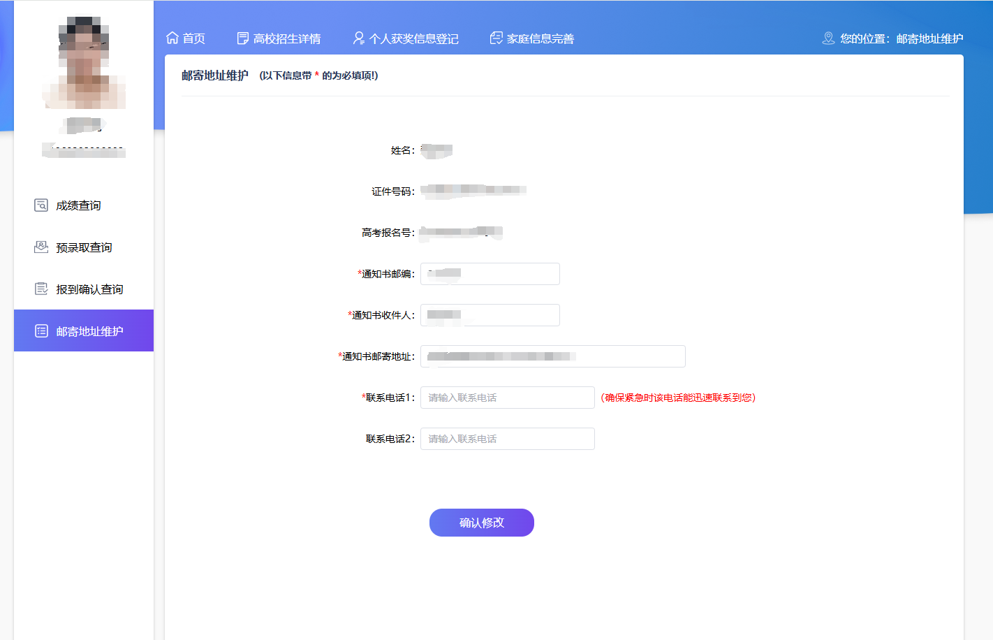Click the icon beside 预录取查询
This screenshot has height=640, width=993.
[x=41, y=247]
